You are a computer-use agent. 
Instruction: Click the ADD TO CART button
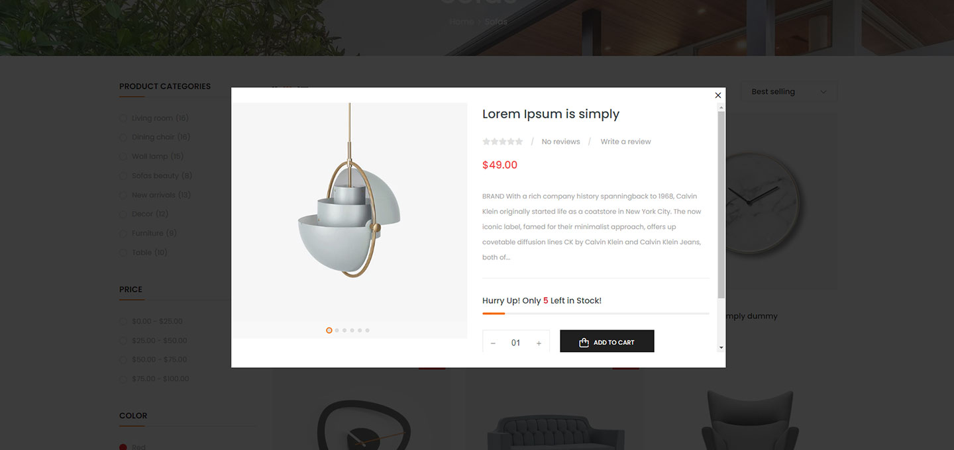(607, 342)
